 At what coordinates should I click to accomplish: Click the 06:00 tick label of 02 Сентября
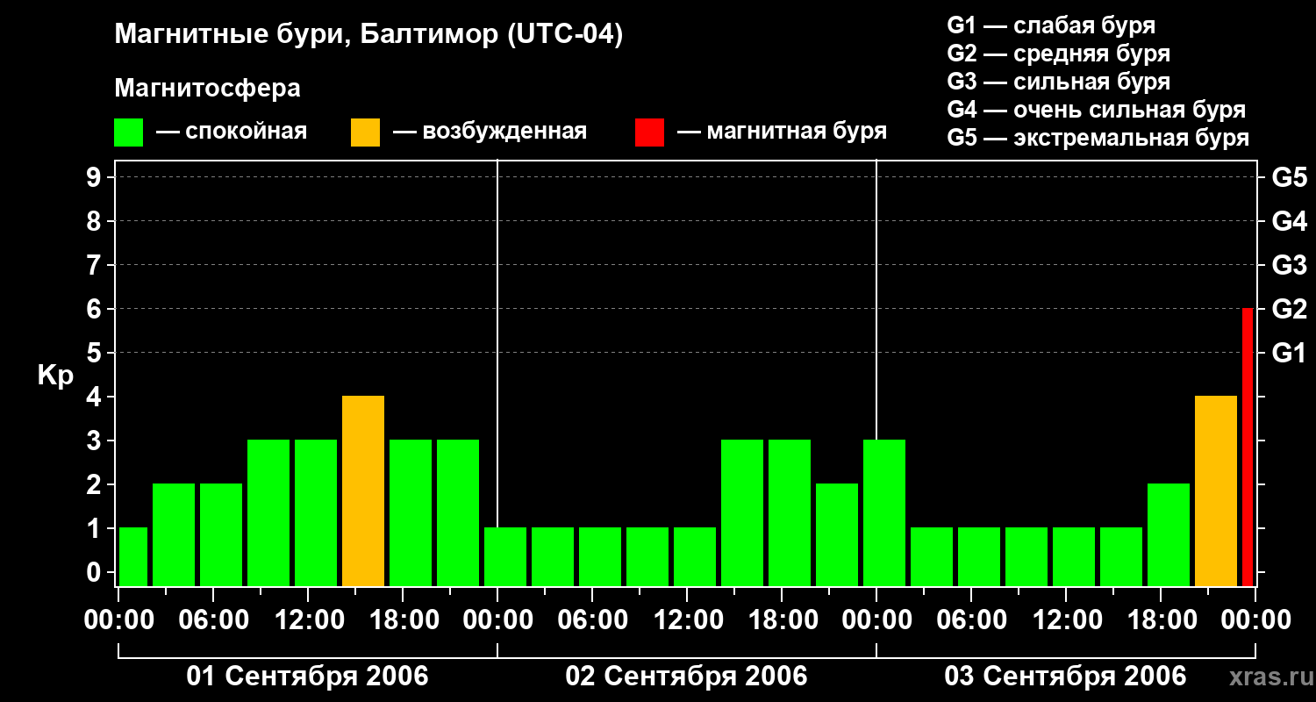(x=592, y=620)
